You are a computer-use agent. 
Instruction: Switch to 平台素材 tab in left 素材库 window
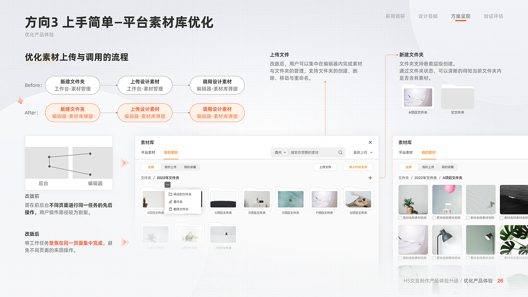(148, 153)
